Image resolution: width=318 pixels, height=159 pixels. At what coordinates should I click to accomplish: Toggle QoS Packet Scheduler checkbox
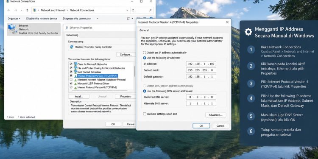click(x=71, y=72)
